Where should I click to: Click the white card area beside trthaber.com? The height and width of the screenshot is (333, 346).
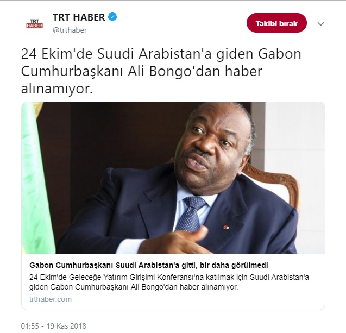pyautogui.click(x=198, y=299)
